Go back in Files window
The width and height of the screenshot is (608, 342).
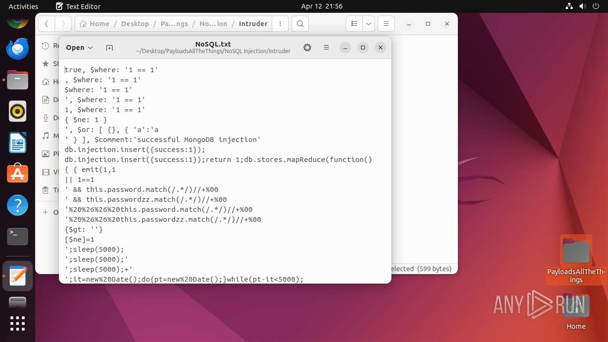click(46, 24)
